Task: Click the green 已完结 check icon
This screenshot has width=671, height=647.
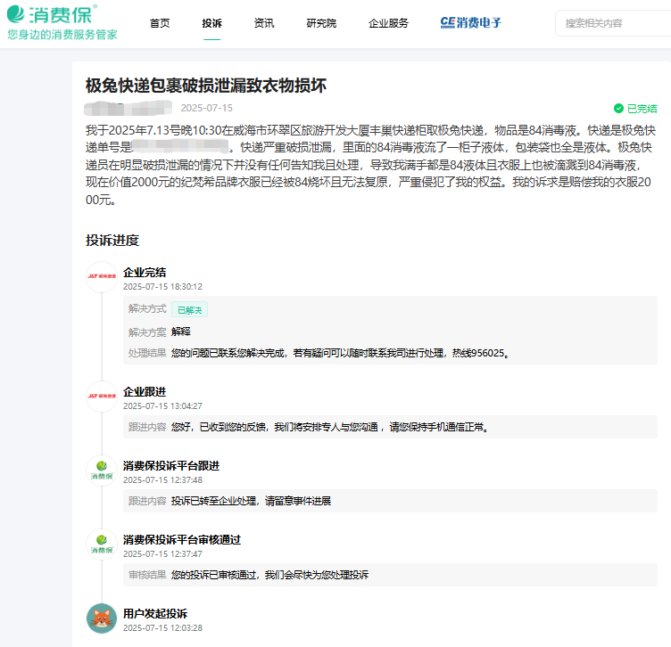Action: pos(618,109)
